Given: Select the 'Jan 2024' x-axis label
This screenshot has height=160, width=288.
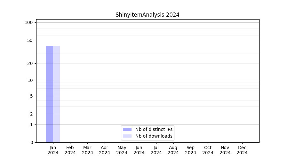Looking at the screenshot, I should (53, 150).
